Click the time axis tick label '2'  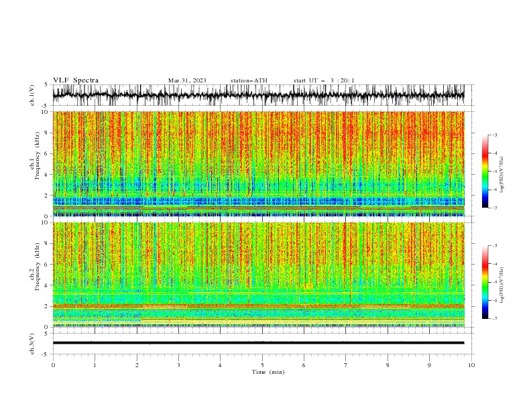pyautogui.click(x=137, y=365)
